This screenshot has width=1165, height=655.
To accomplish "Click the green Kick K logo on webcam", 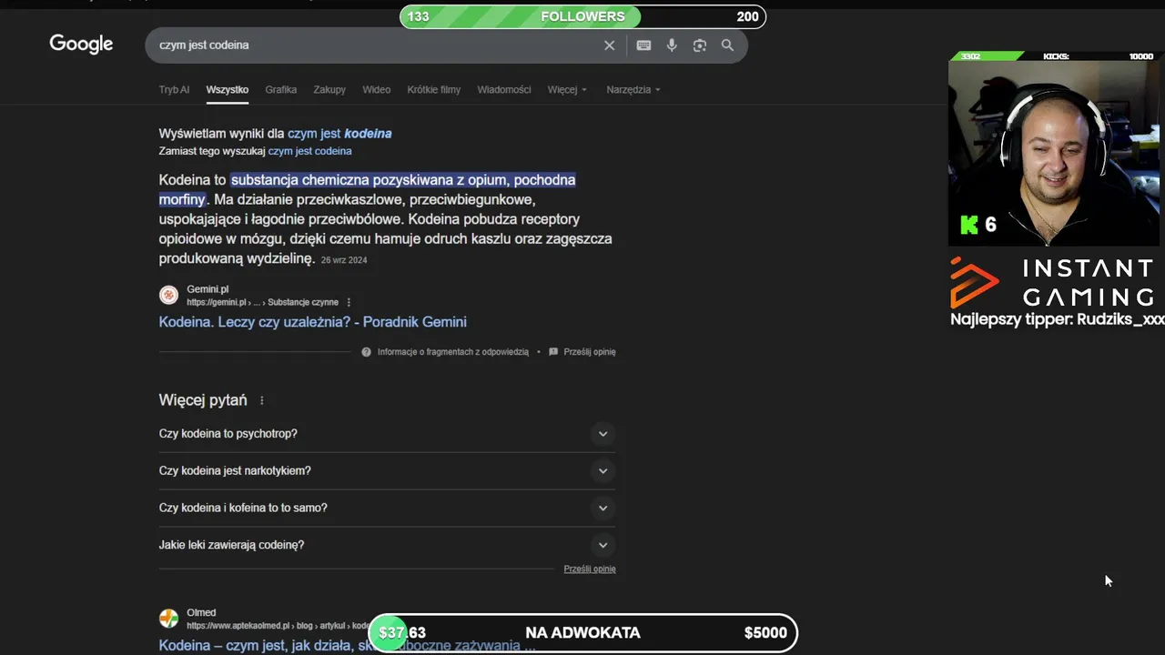I will 969,225.
